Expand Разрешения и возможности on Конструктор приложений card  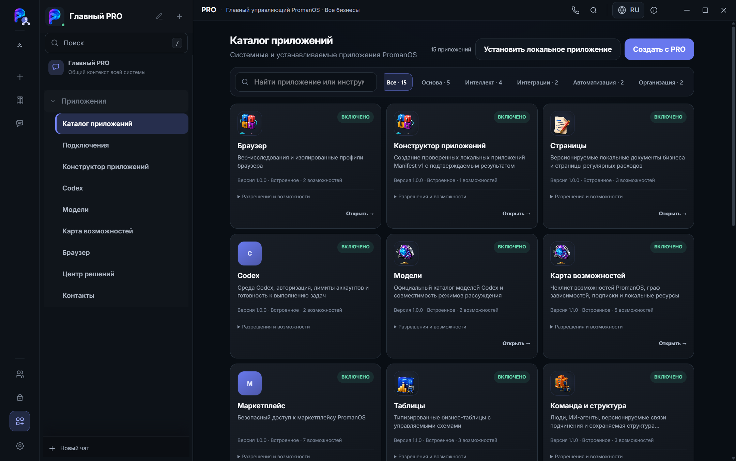pos(430,197)
